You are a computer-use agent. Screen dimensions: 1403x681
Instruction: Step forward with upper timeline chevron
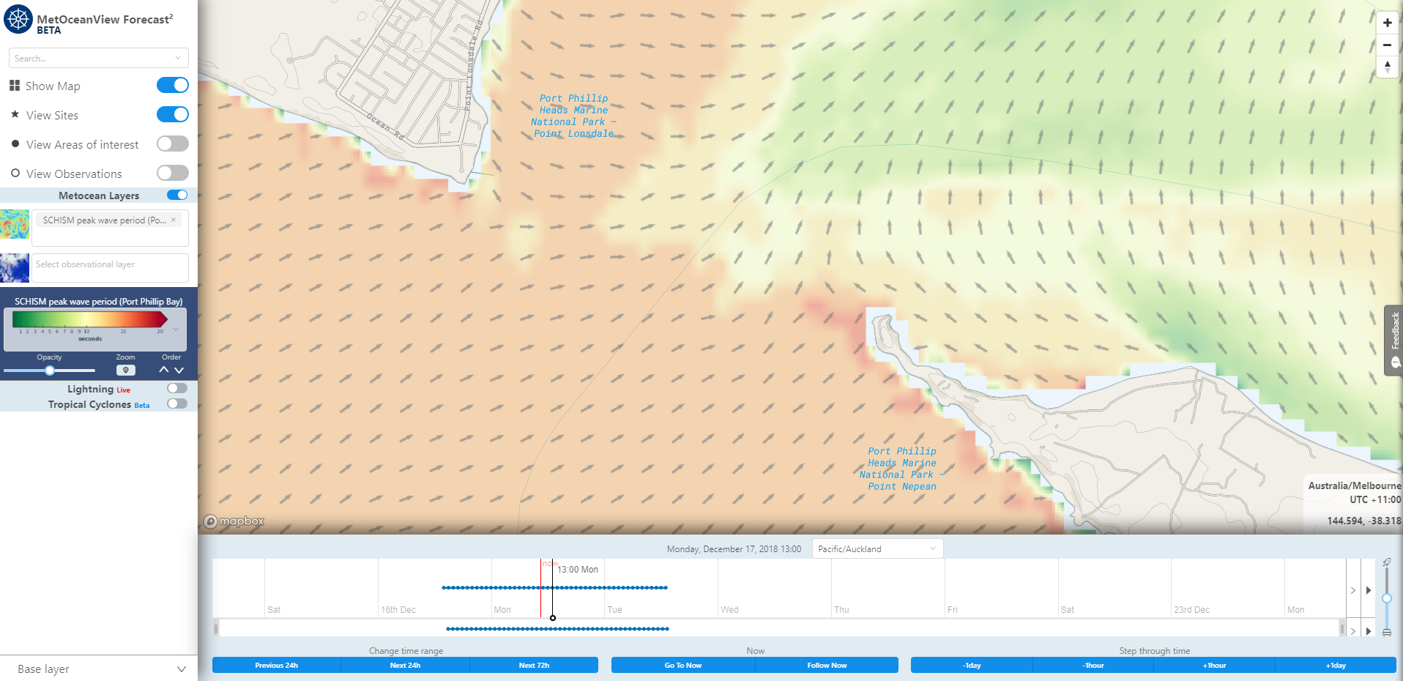pyautogui.click(x=1353, y=590)
